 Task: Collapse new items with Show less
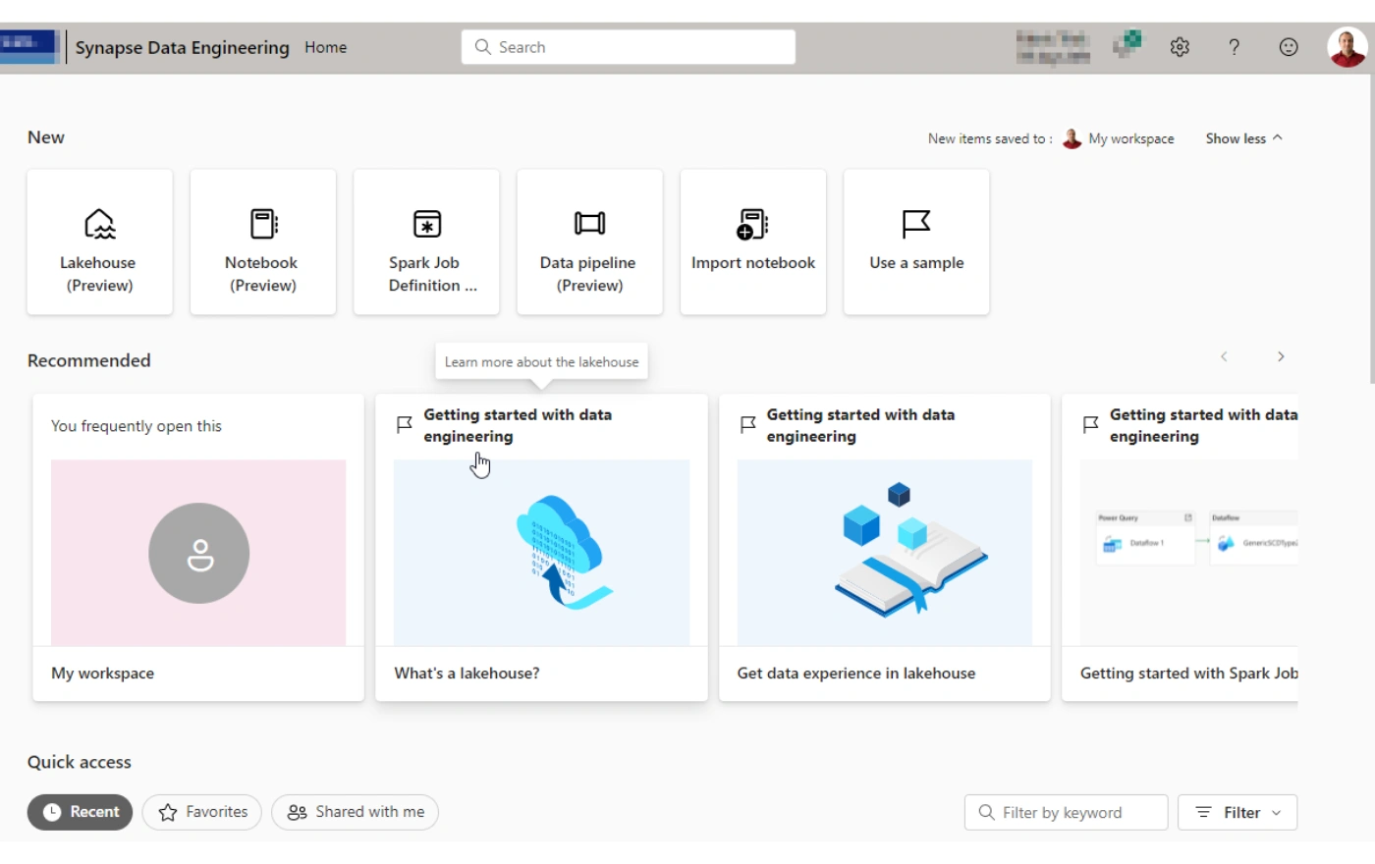coord(1244,138)
